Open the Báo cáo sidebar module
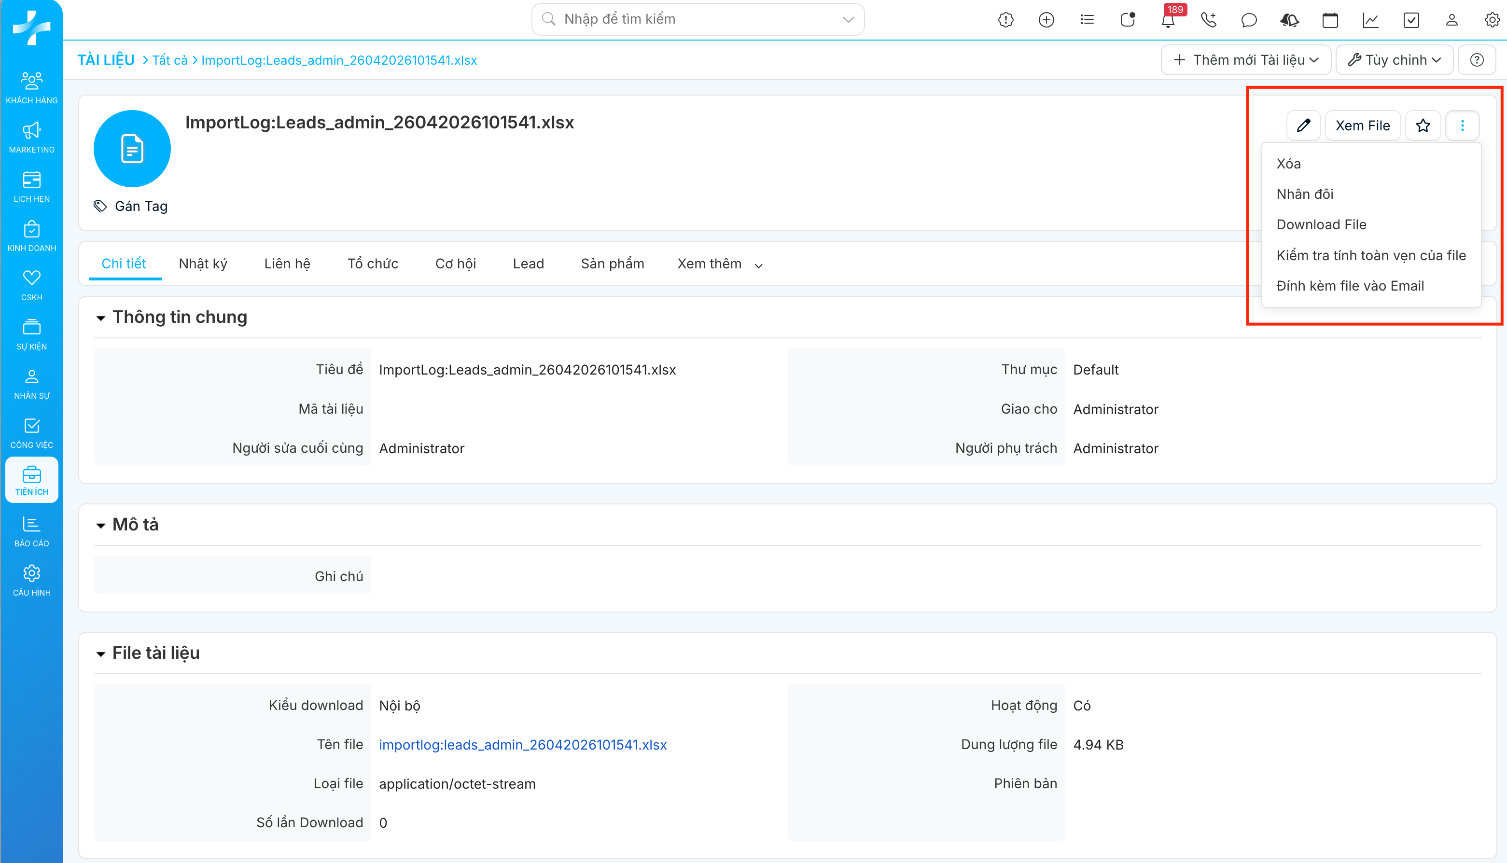This screenshot has width=1507, height=863. pos(31,531)
